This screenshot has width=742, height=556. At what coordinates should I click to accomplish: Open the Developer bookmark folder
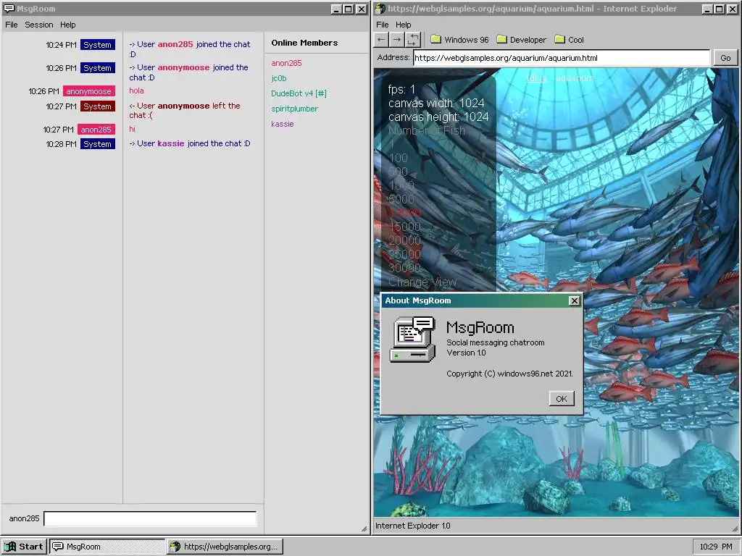[x=522, y=40]
